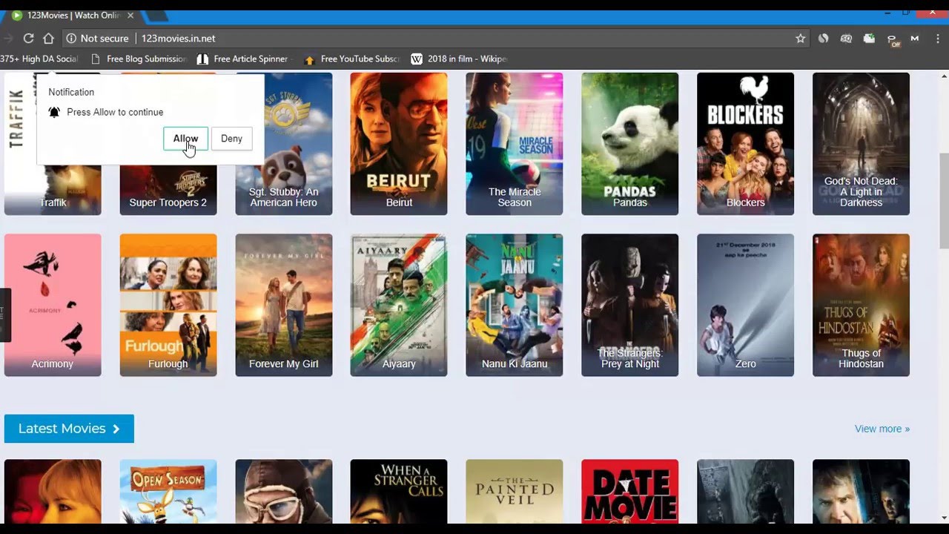Deny the notification request
949x534 pixels.
pyautogui.click(x=231, y=139)
